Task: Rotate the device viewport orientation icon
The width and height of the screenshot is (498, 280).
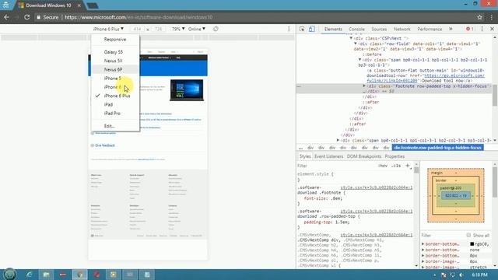Action: 216,29
